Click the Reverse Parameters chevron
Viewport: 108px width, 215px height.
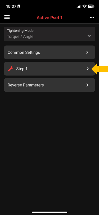pyautogui.click(x=87, y=85)
